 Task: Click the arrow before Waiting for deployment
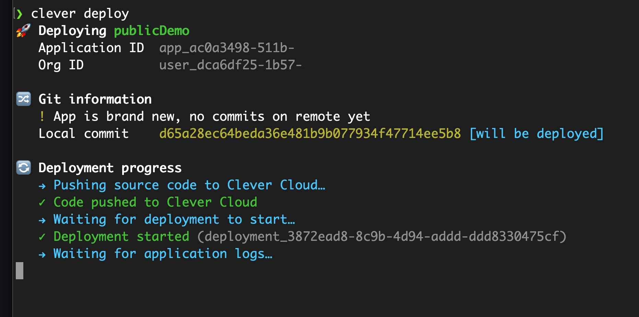point(42,220)
